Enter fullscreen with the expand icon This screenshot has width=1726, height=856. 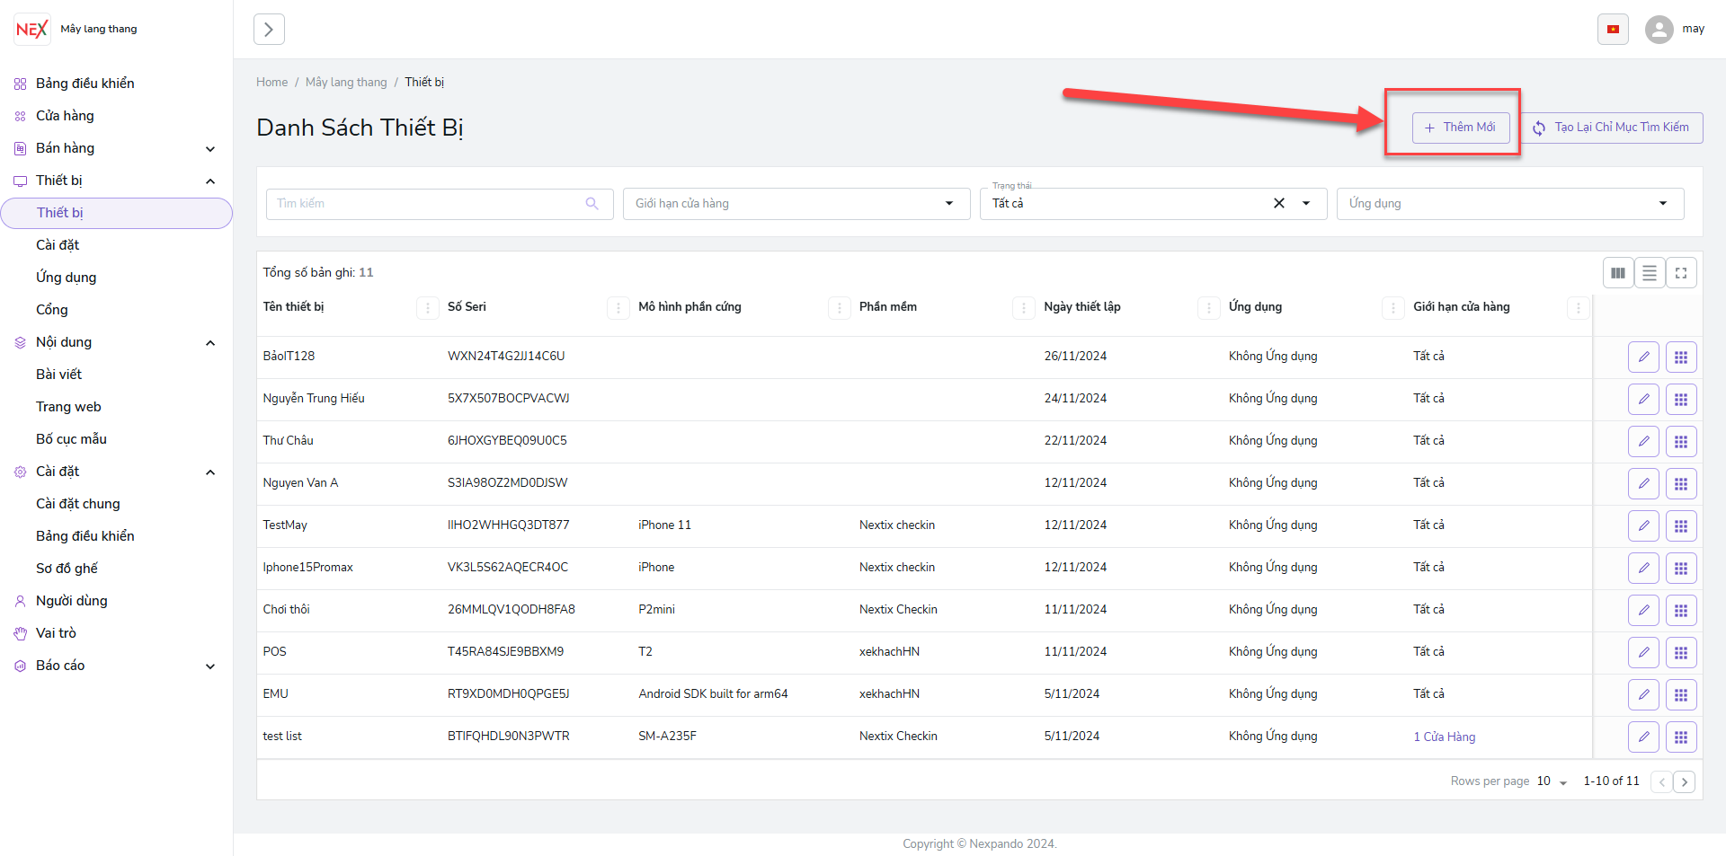pyautogui.click(x=1681, y=273)
